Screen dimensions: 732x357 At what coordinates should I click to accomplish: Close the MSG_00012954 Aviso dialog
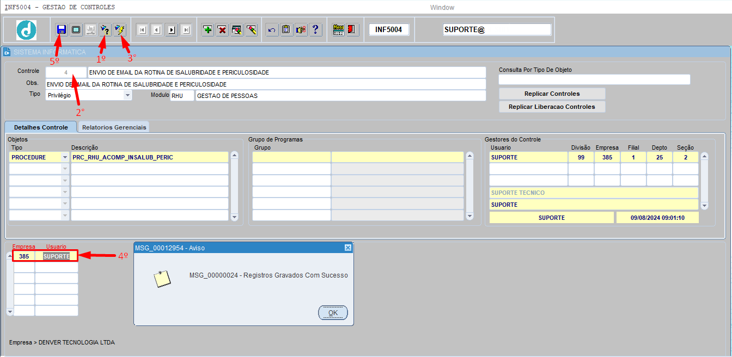[348, 248]
